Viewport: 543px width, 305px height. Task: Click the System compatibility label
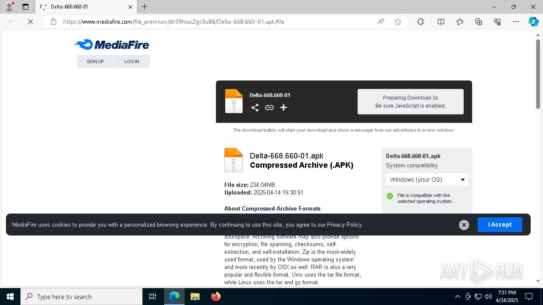click(x=411, y=166)
